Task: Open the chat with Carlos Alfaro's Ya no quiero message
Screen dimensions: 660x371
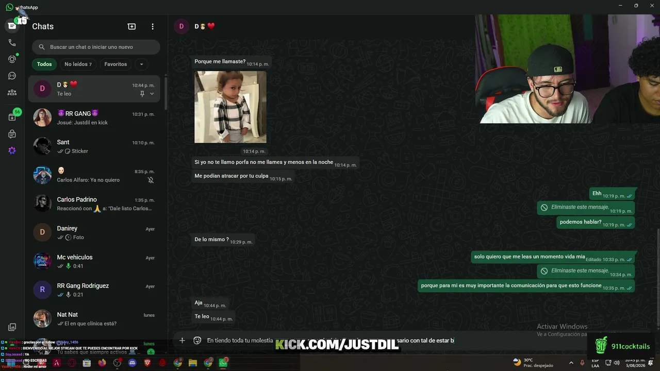Action: point(94,175)
